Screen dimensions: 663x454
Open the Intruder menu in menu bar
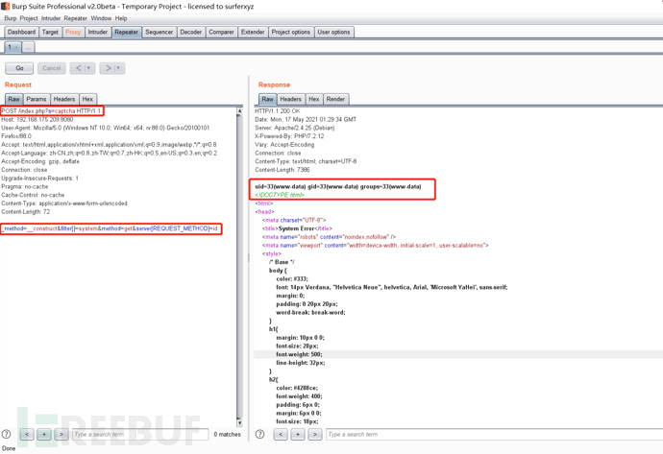pos(51,18)
